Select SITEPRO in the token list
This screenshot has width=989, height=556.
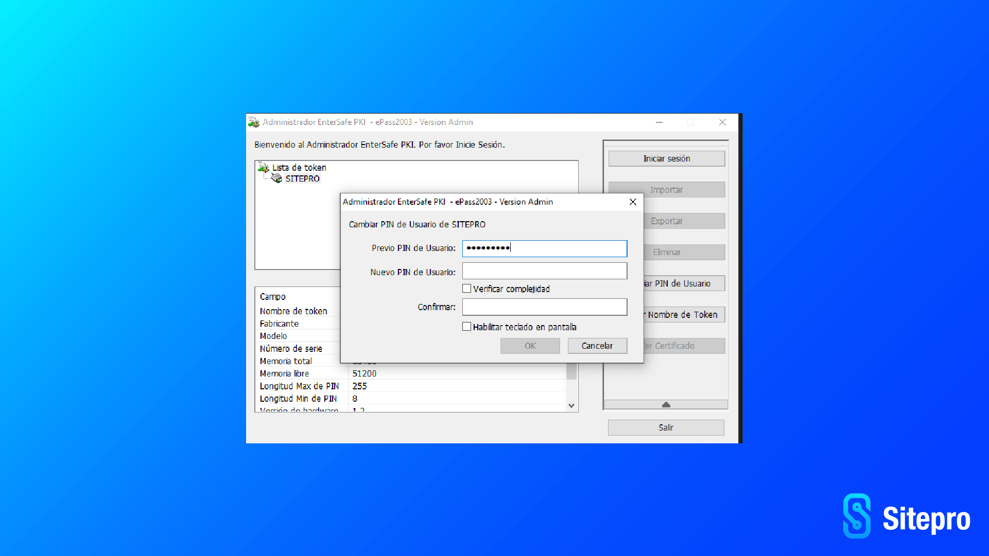[303, 178]
